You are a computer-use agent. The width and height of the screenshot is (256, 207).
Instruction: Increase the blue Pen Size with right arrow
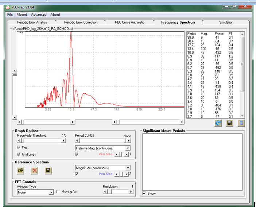coord(126,174)
